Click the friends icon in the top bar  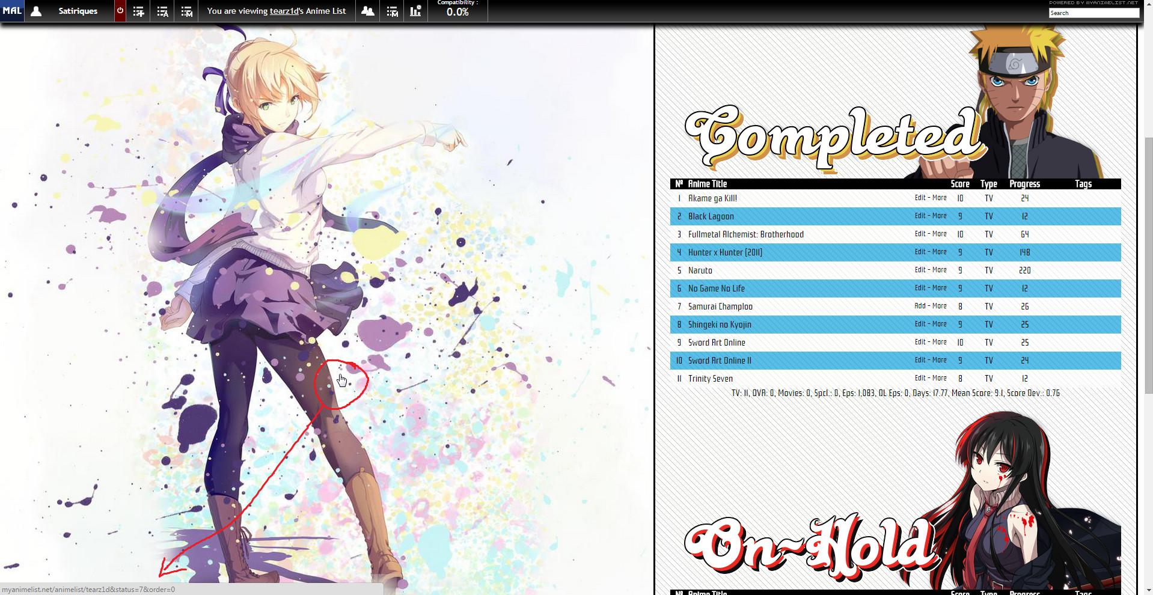tap(368, 11)
